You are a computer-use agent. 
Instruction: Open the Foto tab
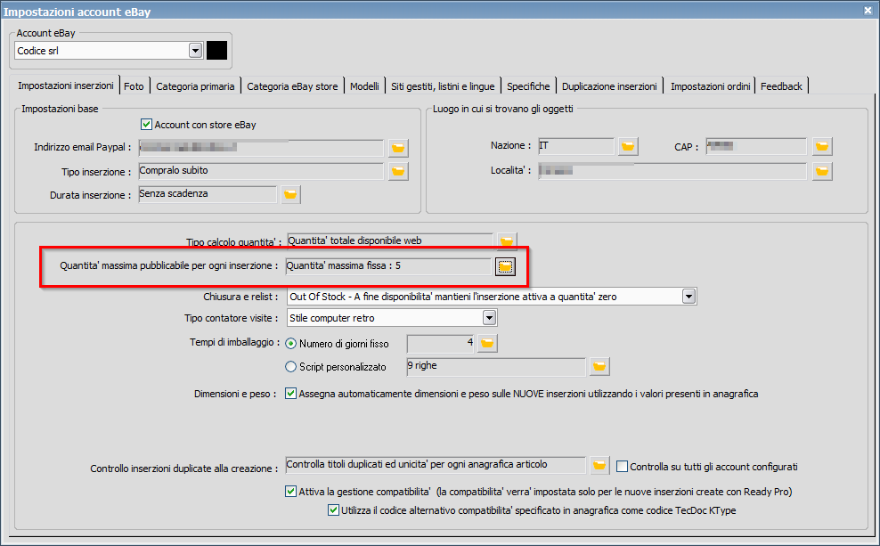(x=134, y=86)
